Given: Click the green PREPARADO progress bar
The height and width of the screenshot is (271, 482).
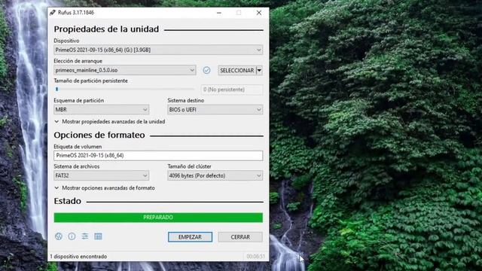Looking at the screenshot, I should [x=158, y=218].
